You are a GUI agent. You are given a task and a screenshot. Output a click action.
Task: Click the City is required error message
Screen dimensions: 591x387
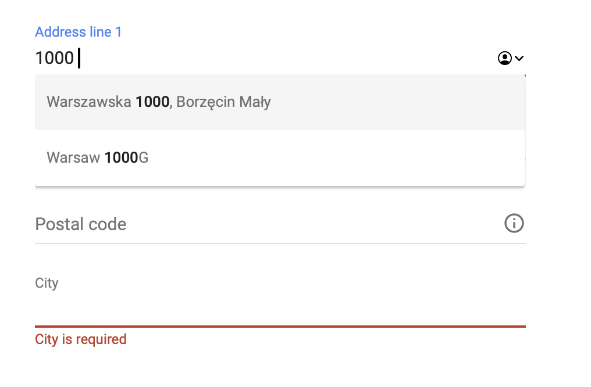[x=81, y=339]
